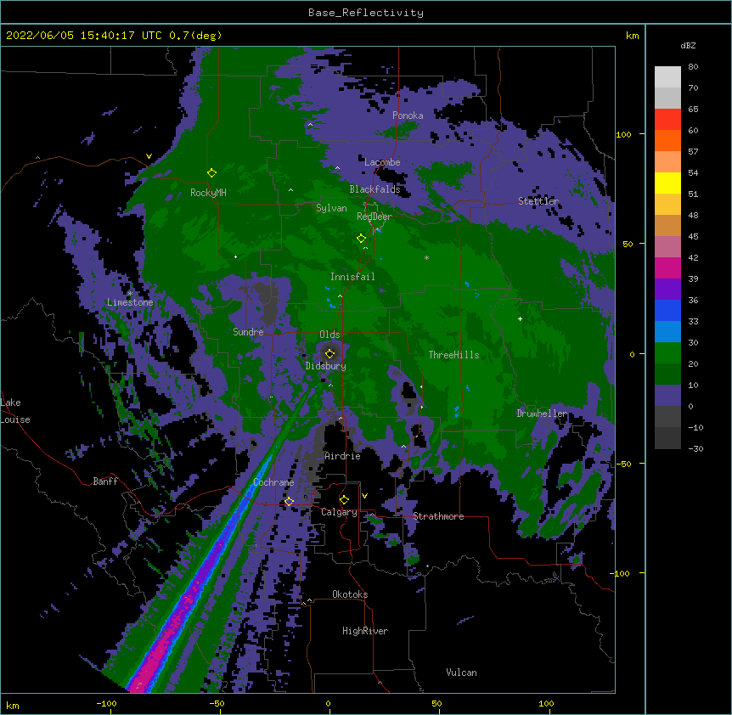Screen dimensions: 732x715
Task: Click the km unit label at top right
Action: pyautogui.click(x=632, y=36)
